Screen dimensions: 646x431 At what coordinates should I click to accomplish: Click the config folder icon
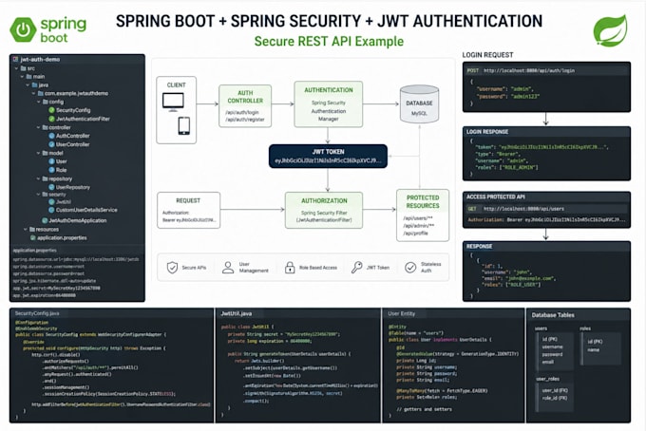coord(46,102)
